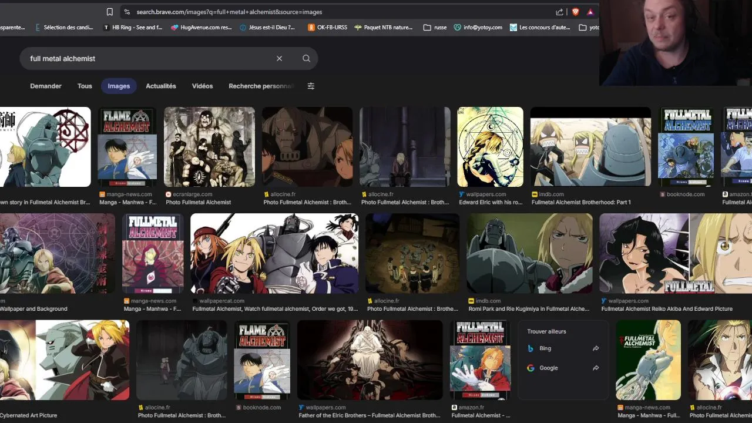This screenshot has width=752, height=423.
Task: Open Flame Alchemist manga-news.com thumbnail in first row
Action: pyautogui.click(x=127, y=147)
